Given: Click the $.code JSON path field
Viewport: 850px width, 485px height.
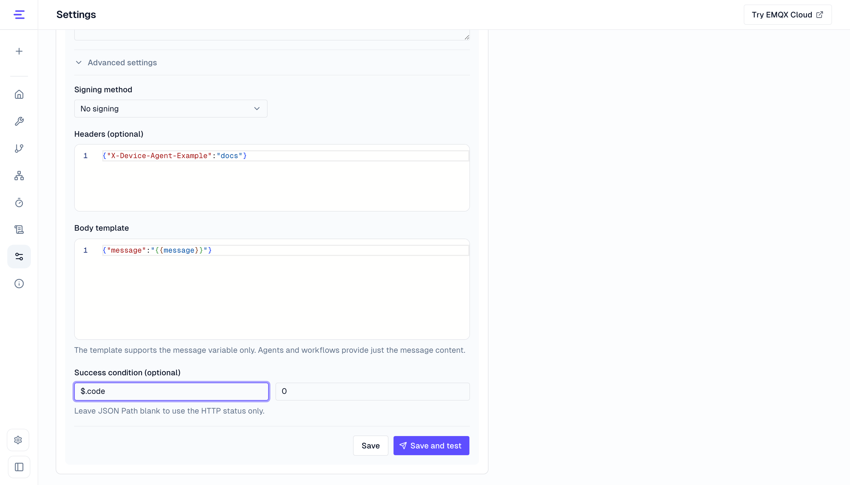Looking at the screenshot, I should pos(171,391).
